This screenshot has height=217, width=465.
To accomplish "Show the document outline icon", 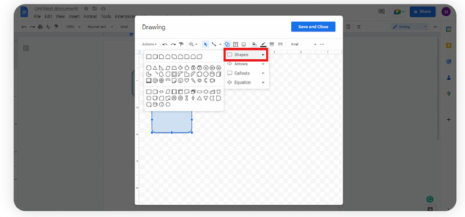I will tap(26, 48).
